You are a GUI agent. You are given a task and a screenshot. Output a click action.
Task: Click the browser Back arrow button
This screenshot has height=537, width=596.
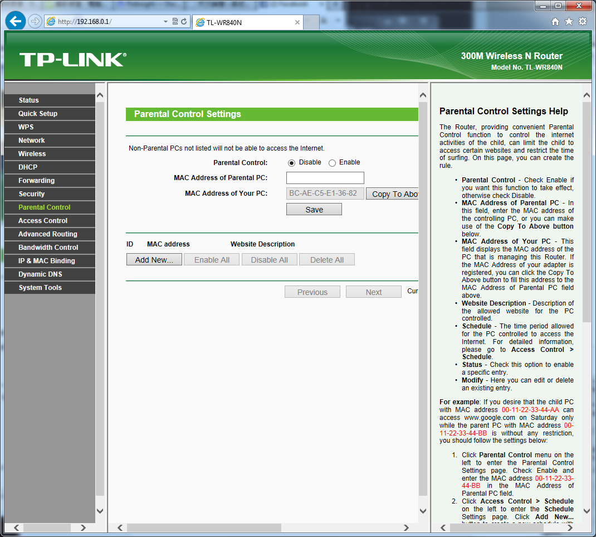(16, 21)
